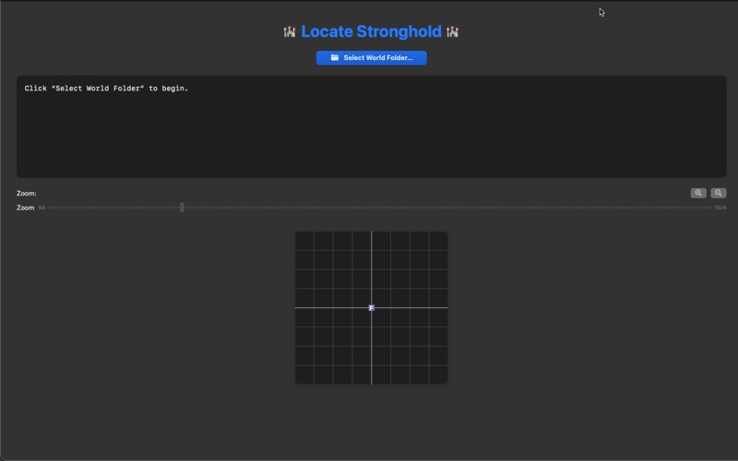Click the castle emoji left of the title

coord(290,31)
